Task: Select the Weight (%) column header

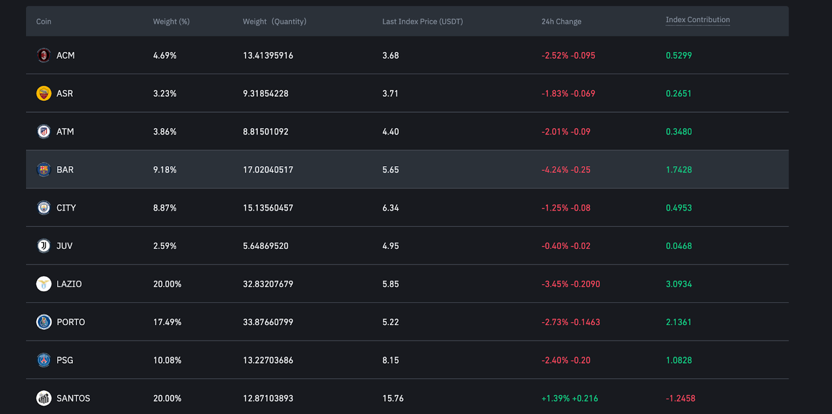Action: coord(171,22)
